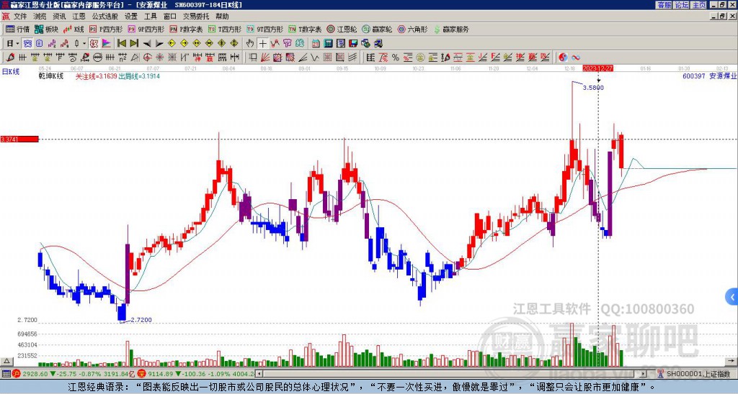Click the 客服 customer service link
The height and width of the screenshot is (394, 738).
click(664, 5)
